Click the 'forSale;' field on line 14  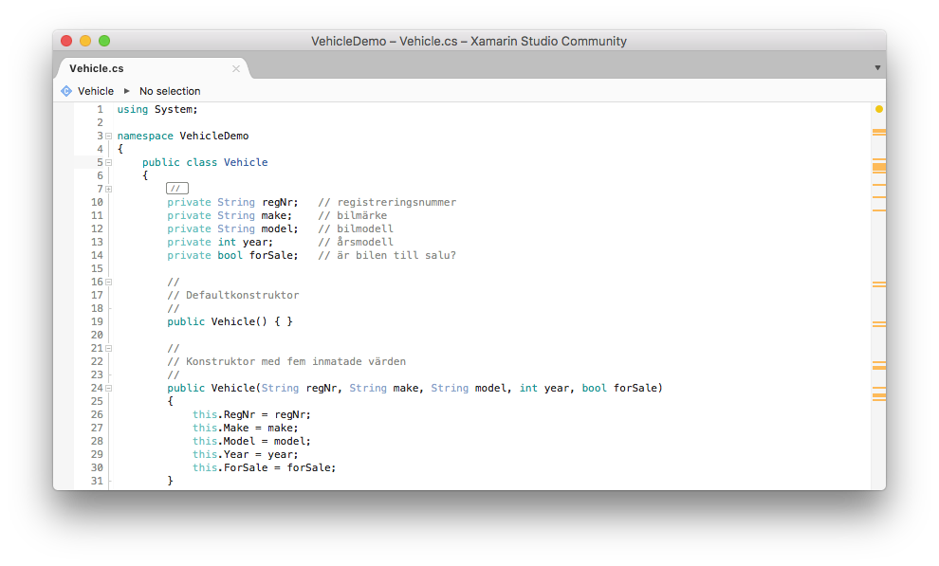coord(274,255)
